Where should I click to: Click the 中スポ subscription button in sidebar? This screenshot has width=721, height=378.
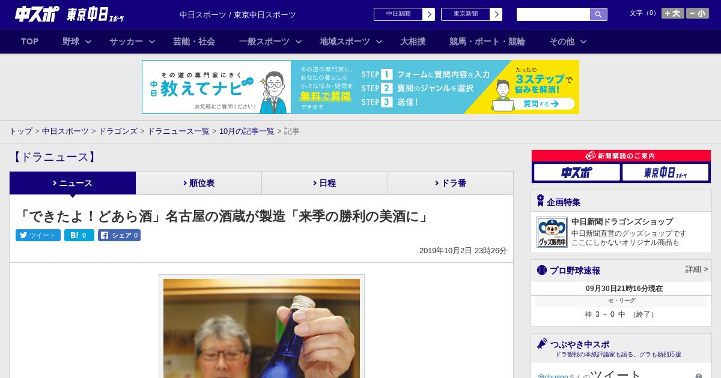tap(577, 172)
